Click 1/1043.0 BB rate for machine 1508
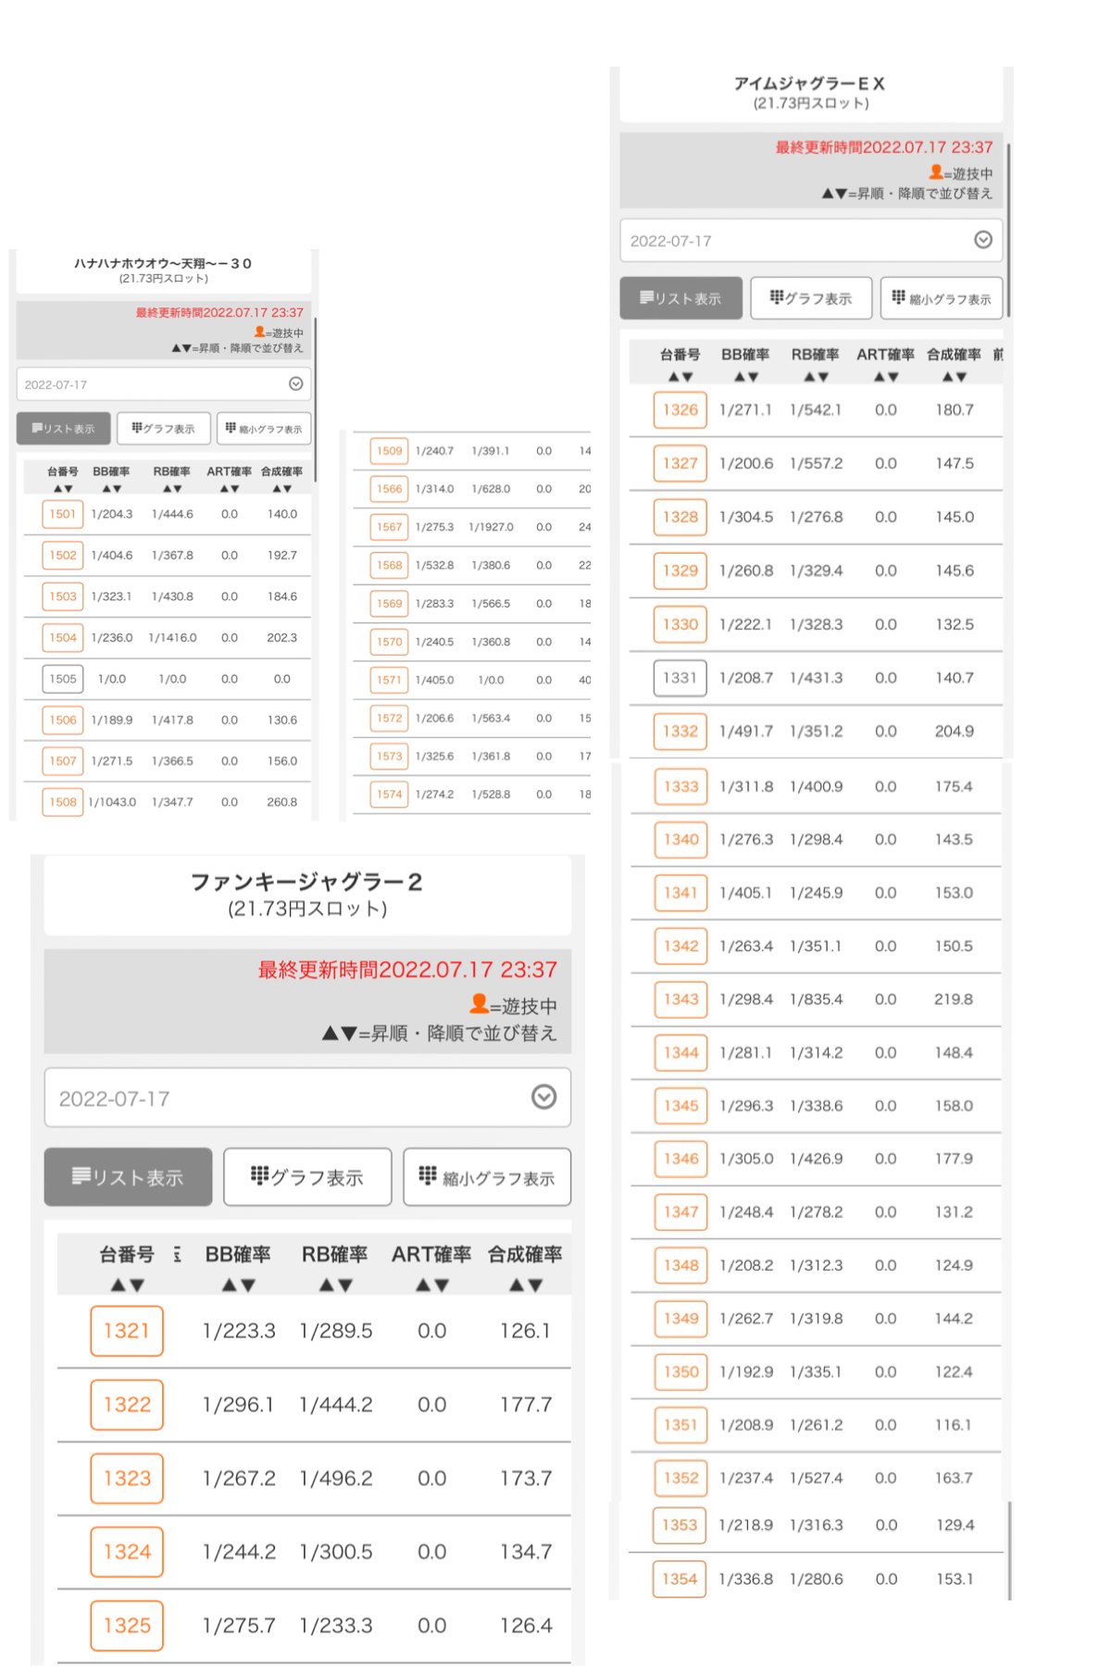Viewport: 1111px width, 1667px height. click(x=112, y=802)
